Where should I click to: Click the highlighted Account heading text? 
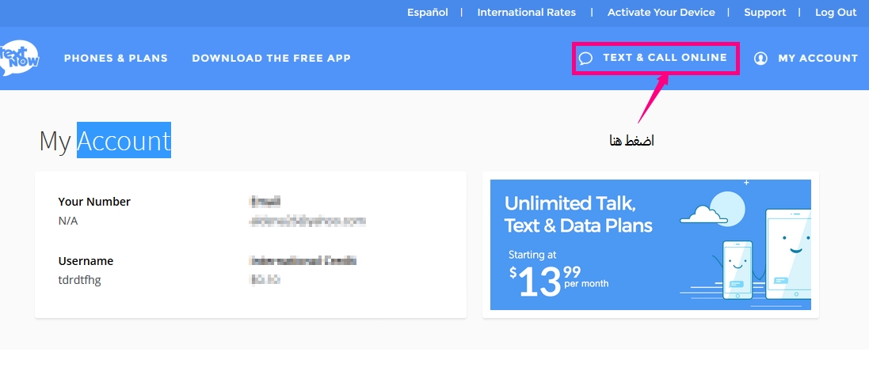[124, 141]
